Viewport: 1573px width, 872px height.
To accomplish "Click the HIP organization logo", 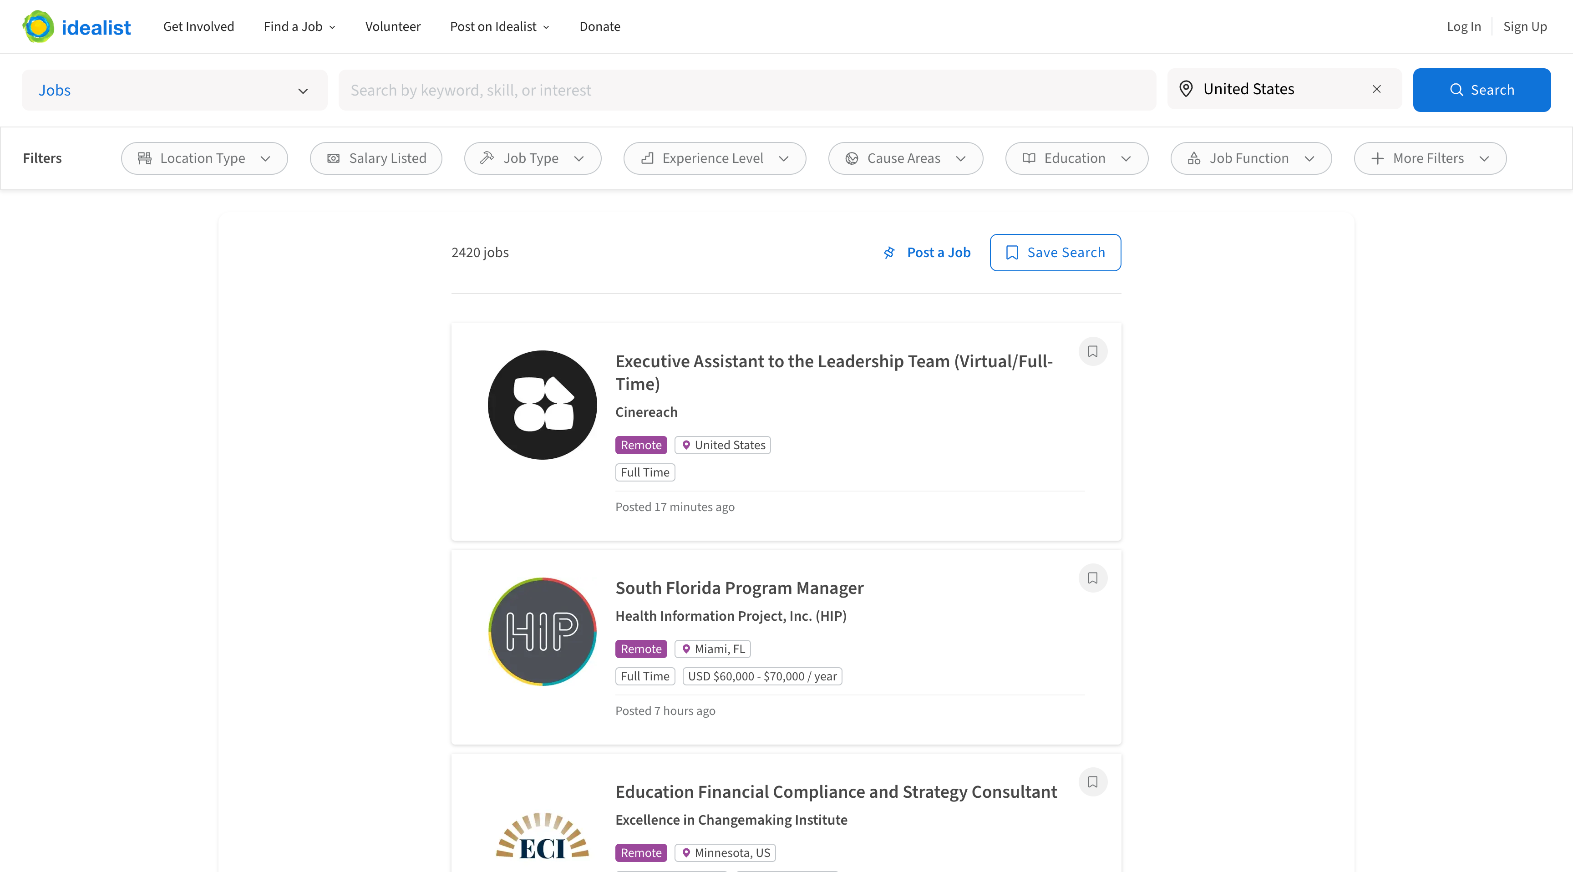I will pos(542,631).
